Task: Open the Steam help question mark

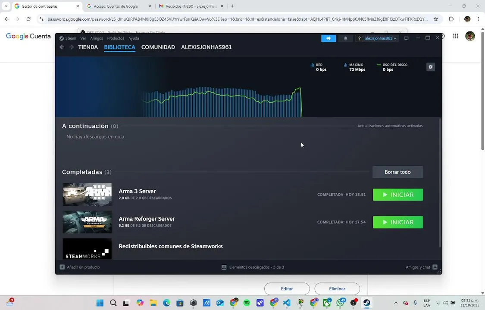Action: (x=359, y=38)
